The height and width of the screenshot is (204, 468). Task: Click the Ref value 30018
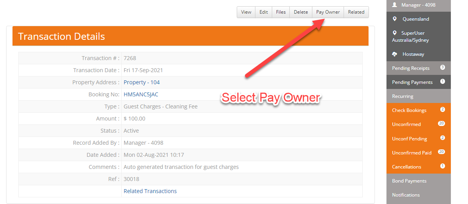(x=131, y=179)
